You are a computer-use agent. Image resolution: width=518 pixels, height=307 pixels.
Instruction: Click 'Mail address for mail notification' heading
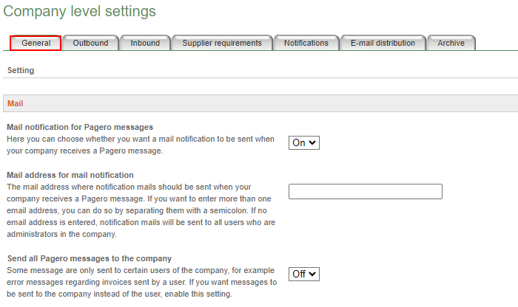pos(70,175)
